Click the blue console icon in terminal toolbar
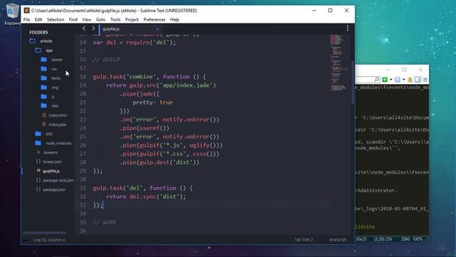This screenshot has height=257, width=456. click(x=398, y=79)
